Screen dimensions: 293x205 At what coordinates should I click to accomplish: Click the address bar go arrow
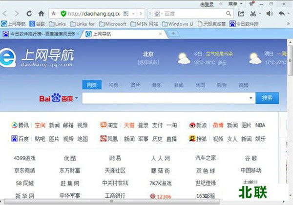[x=141, y=14]
